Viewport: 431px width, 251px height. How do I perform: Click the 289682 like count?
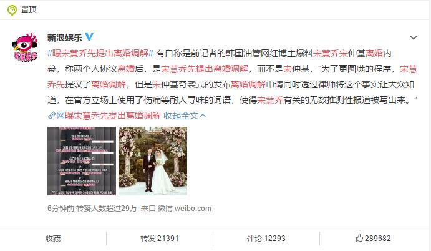click(x=378, y=239)
